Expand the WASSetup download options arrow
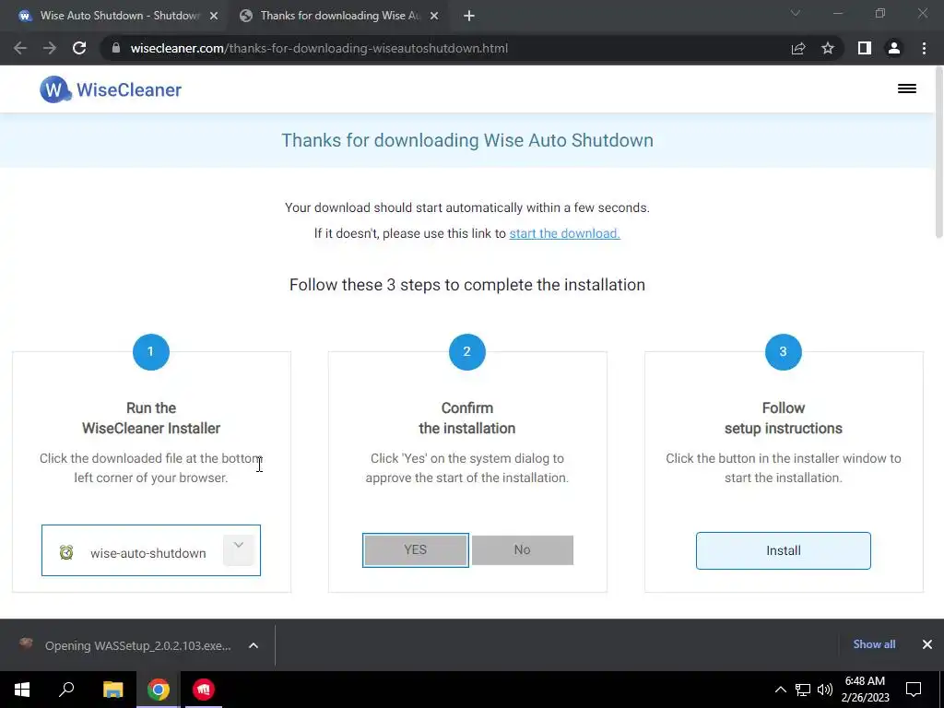The width and height of the screenshot is (944, 708). coord(254,645)
